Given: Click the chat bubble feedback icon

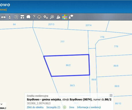Looking at the screenshot, I should tap(71, 17).
